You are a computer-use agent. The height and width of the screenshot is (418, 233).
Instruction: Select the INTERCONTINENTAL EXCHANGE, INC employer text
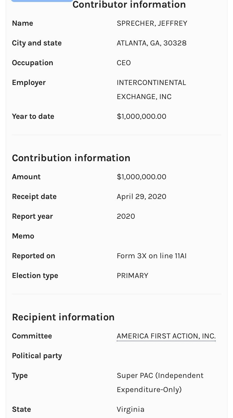151,90
